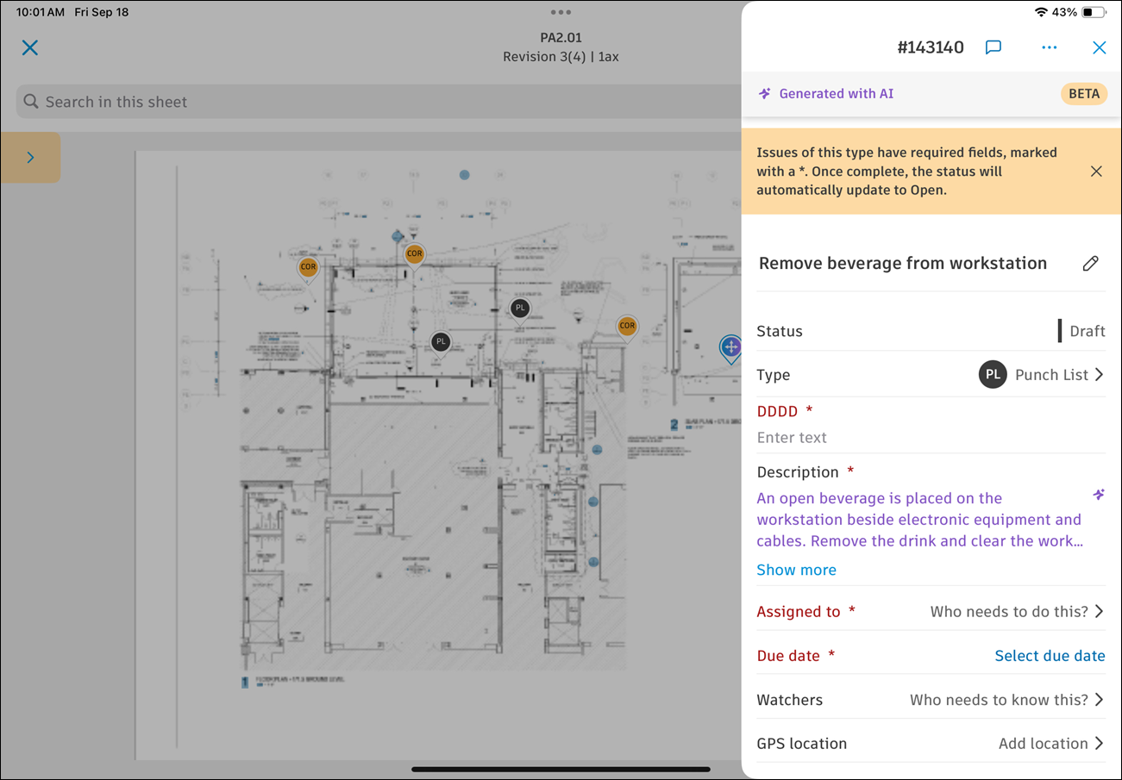Click the Remove beverage from workstation title
The width and height of the screenshot is (1122, 780).
click(903, 264)
